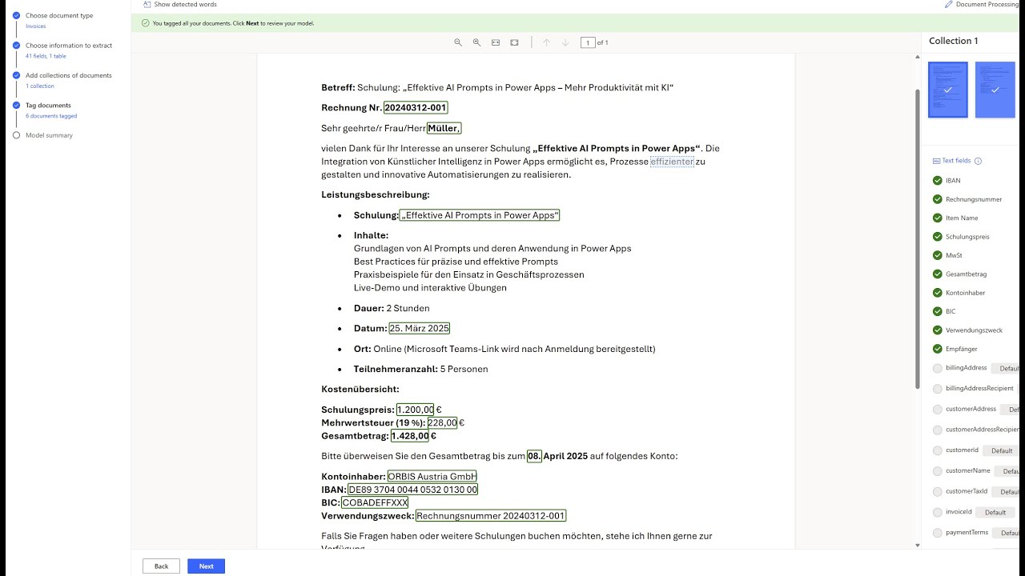The width and height of the screenshot is (1025, 576).
Task: Click tagged BIC code COBADEFFXXX
Action: (375, 503)
